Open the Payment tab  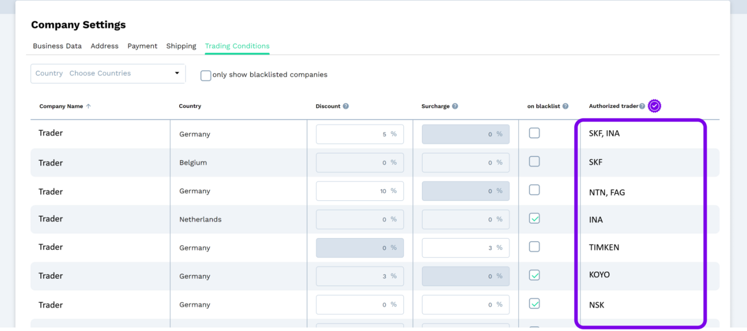(x=142, y=46)
